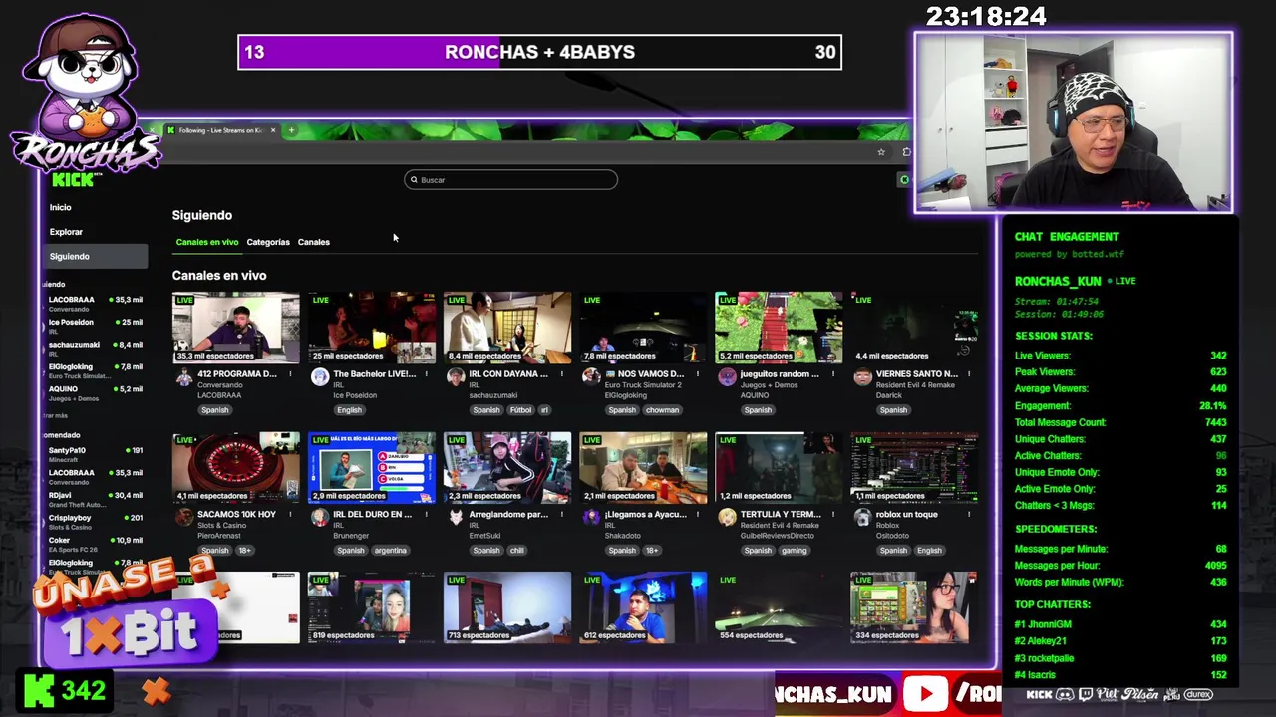Click Daarick avatar under VIERNES SANTO N...

pyautogui.click(x=862, y=377)
